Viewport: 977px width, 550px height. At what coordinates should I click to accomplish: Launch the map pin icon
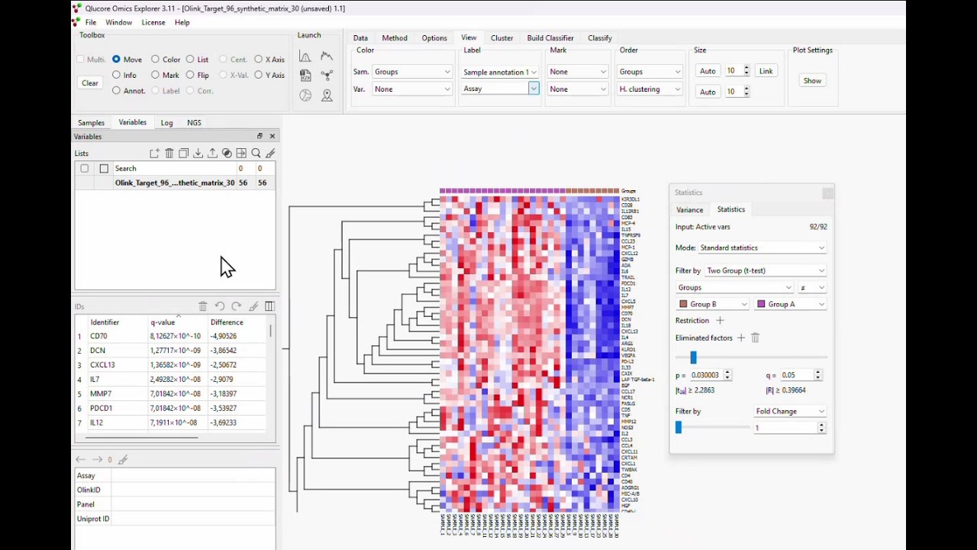pyautogui.click(x=327, y=95)
